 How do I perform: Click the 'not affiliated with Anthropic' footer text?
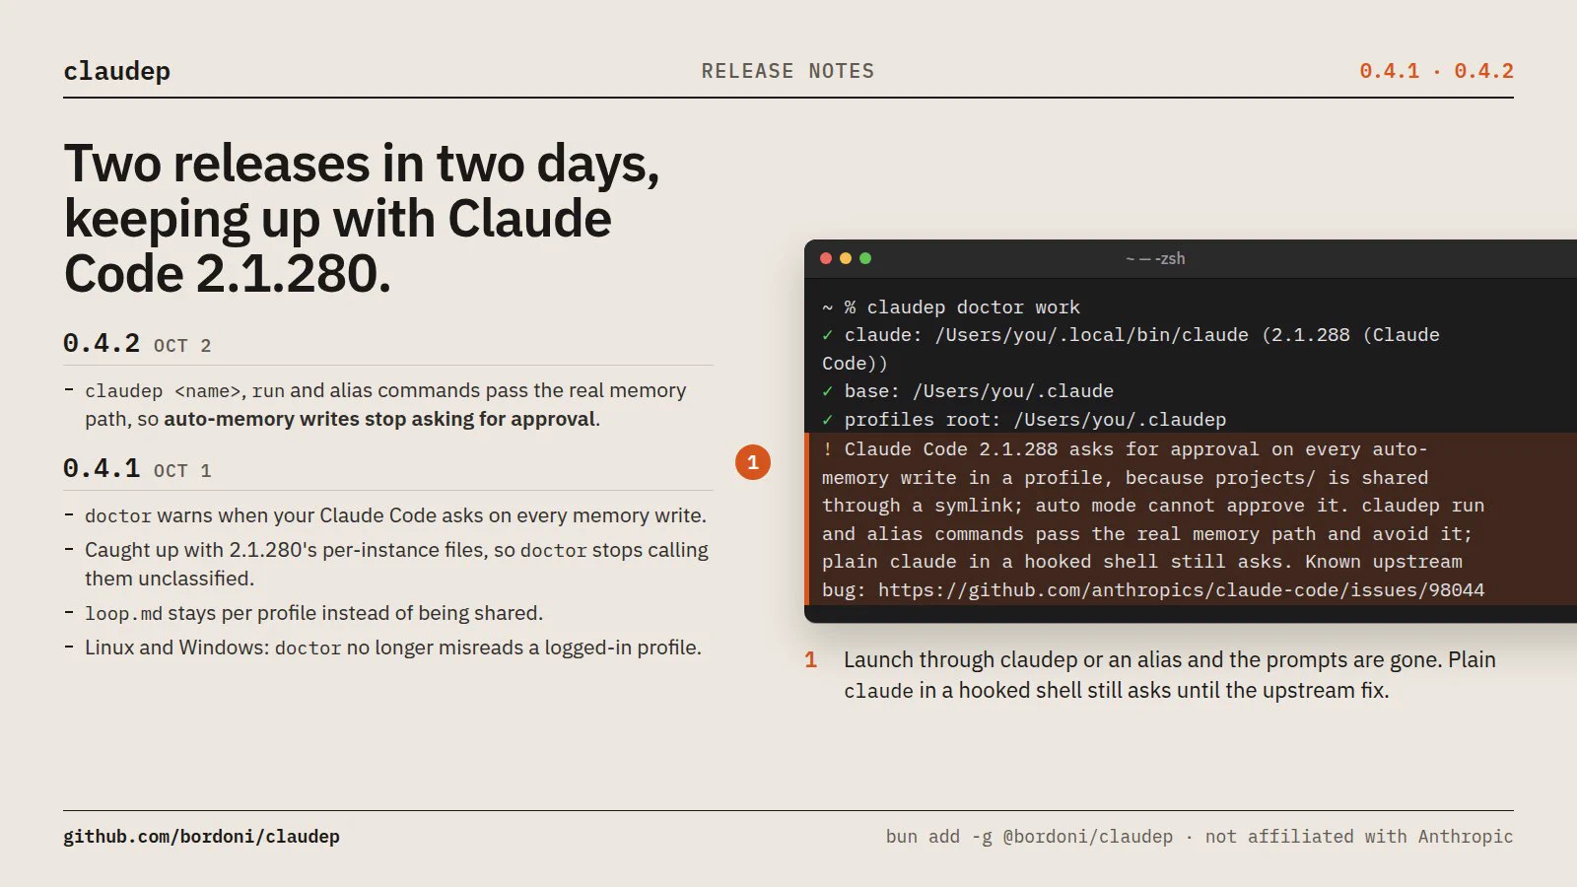click(1359, 837)
